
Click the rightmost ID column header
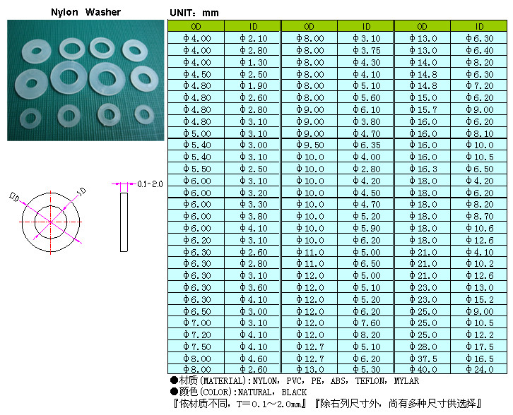click(478, 26)
